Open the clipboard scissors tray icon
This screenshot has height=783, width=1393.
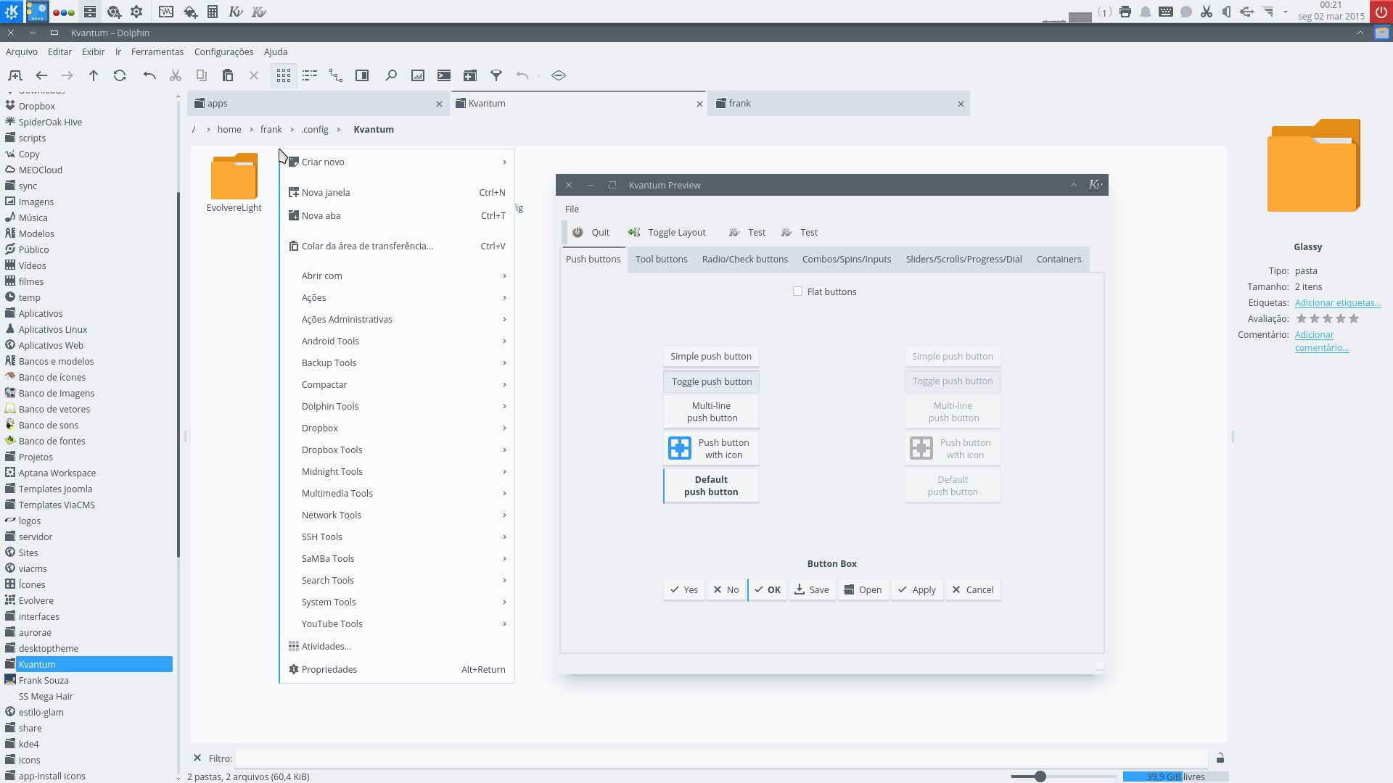[1207, 12]
